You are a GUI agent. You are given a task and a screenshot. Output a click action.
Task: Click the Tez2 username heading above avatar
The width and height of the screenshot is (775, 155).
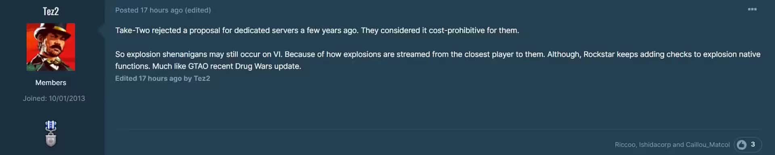(51, 11)
